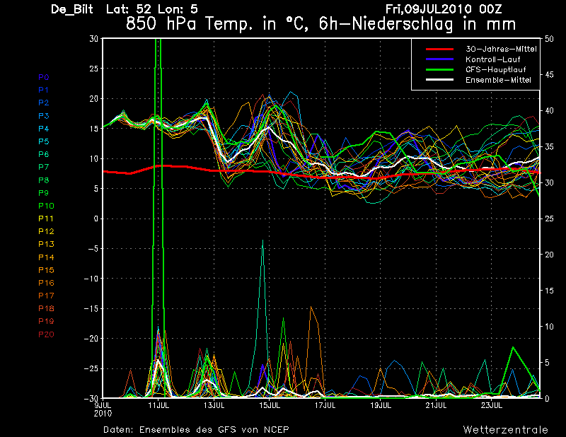
Task: Click the 0 value on left temperature axis
Action: [x=96, y=218]
